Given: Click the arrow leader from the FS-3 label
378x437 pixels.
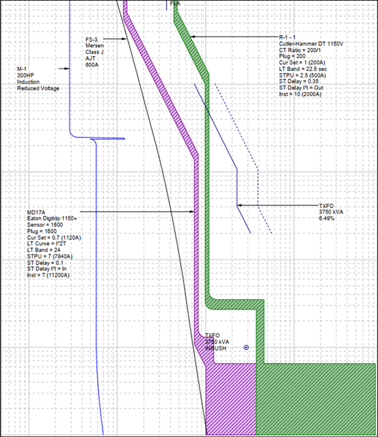Looking at the screenshot, I should [118, 39].
